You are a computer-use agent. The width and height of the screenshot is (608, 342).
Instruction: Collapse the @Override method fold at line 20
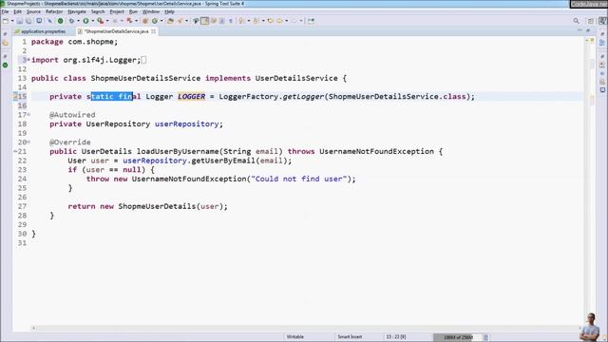pyautogui.click(x=28, y=142)
